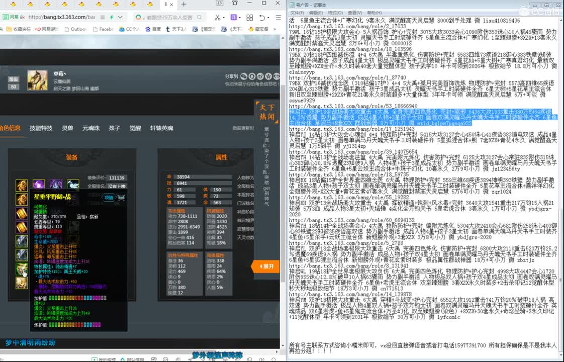Switch to the 技能特技 tab
564x362 pixels.
point(41,128)
